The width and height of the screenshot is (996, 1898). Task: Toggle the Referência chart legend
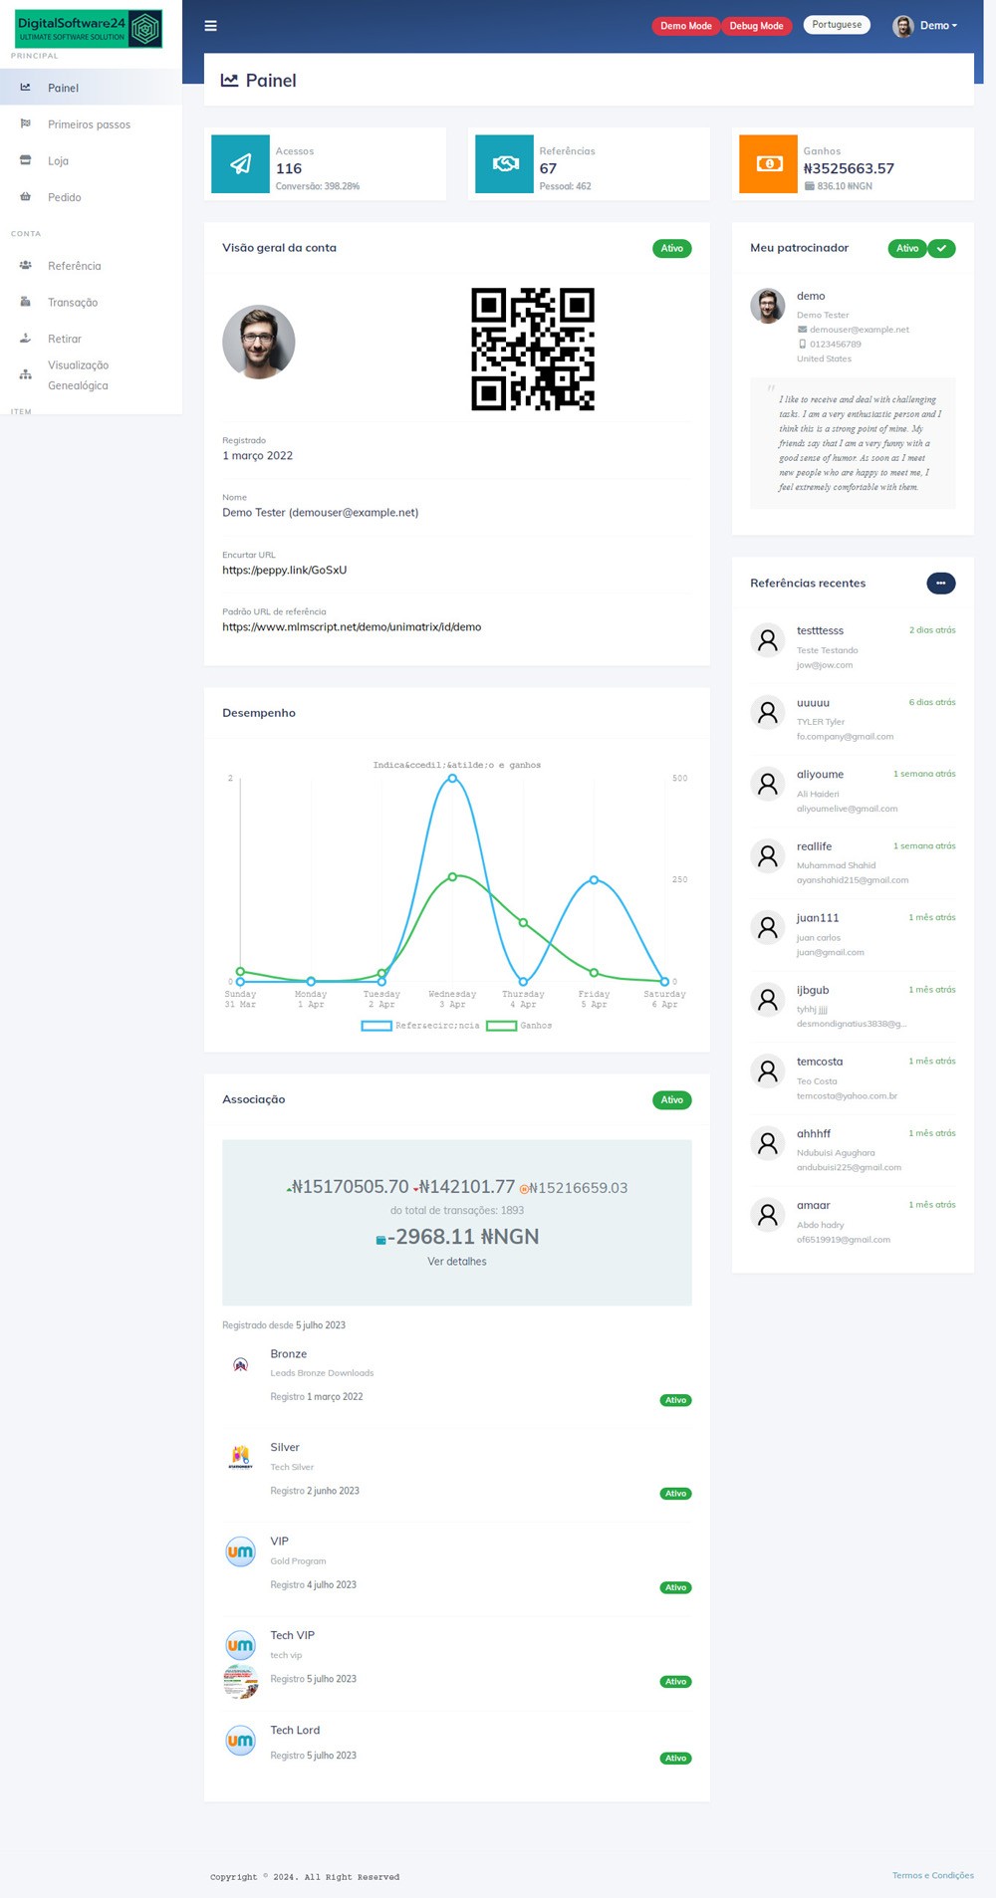point(420,1026)
